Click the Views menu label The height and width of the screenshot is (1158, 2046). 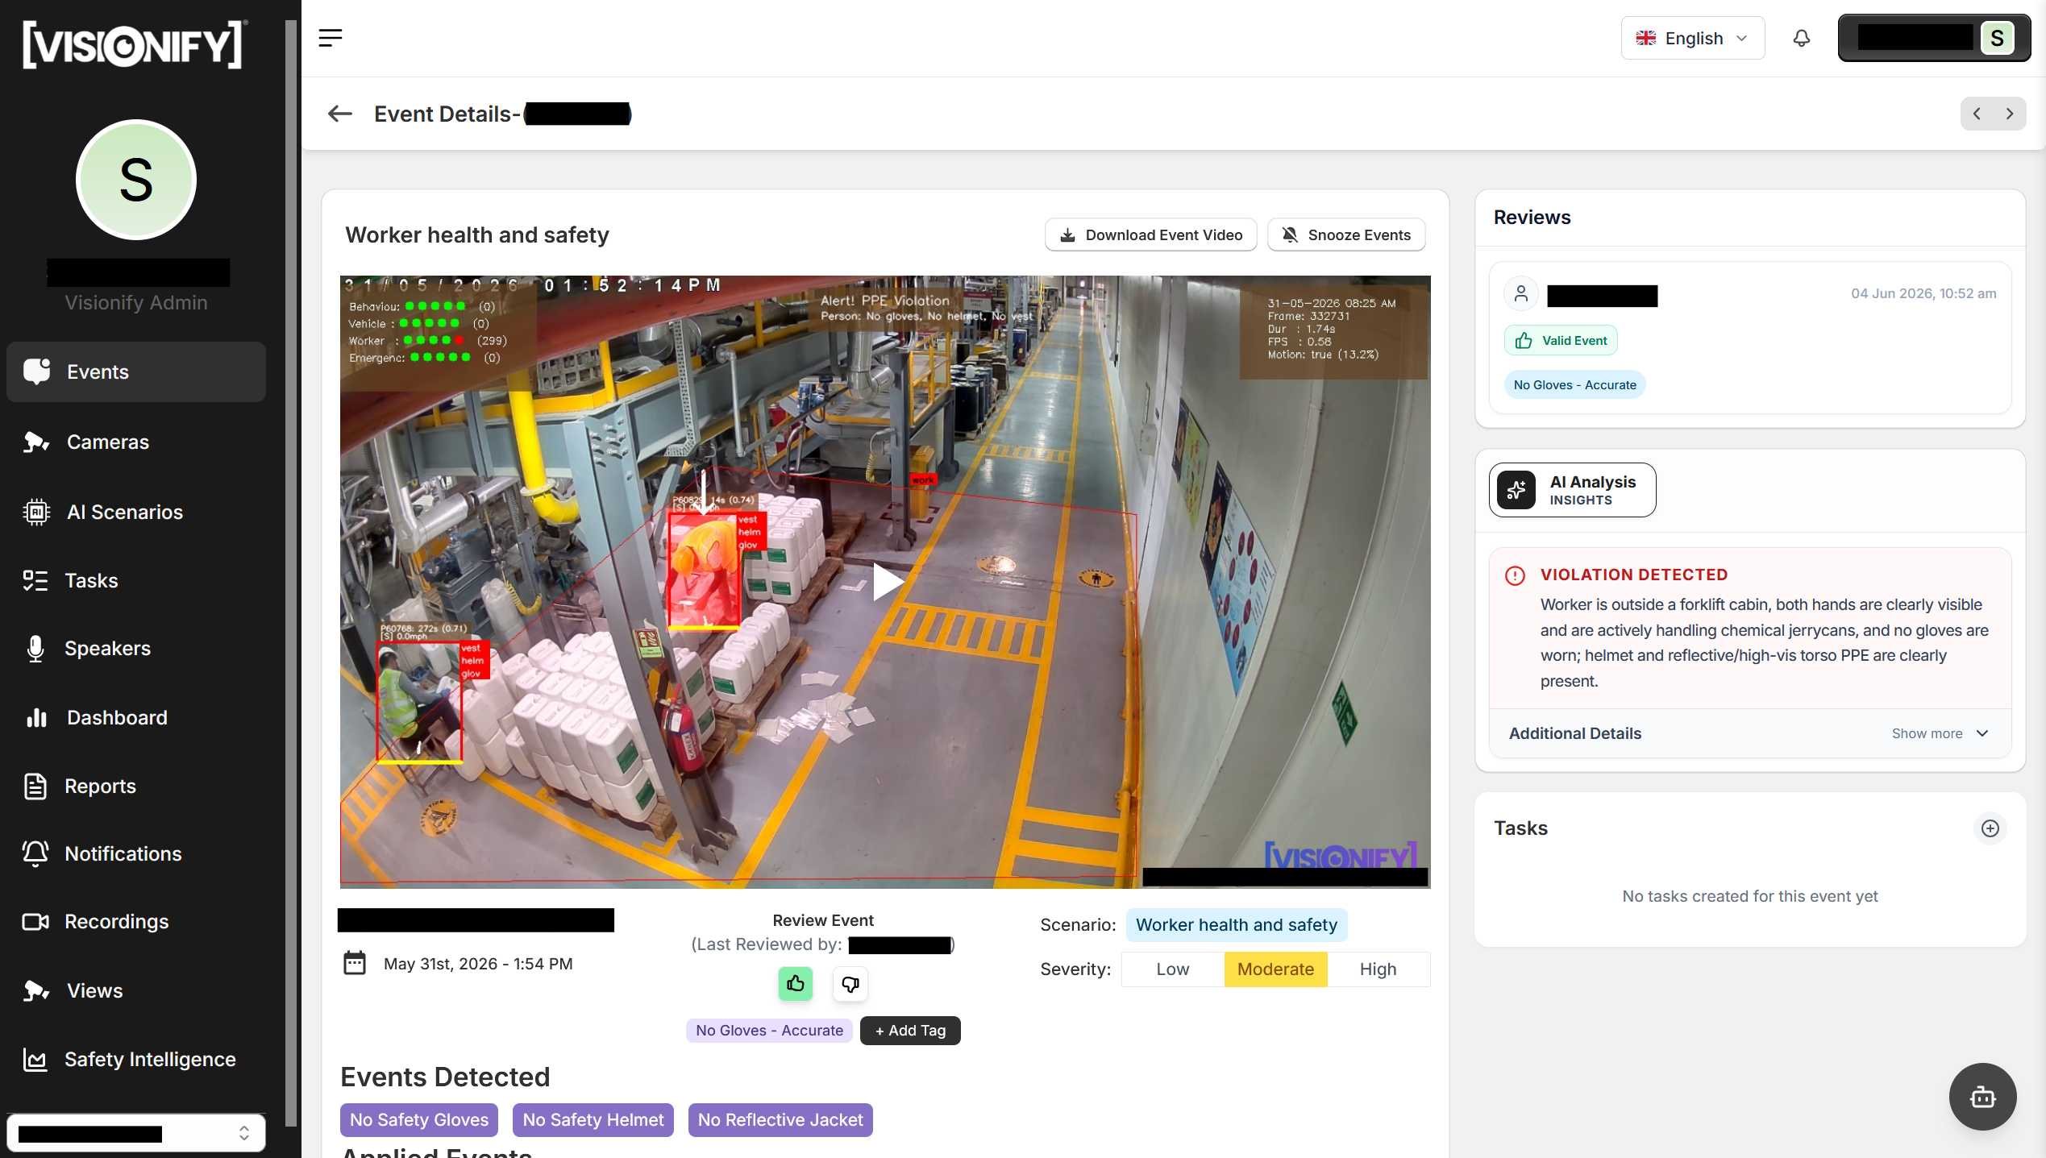95,990
